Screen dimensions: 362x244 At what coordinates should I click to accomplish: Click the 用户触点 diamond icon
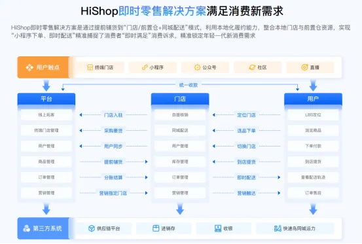[x=29, y=67]
